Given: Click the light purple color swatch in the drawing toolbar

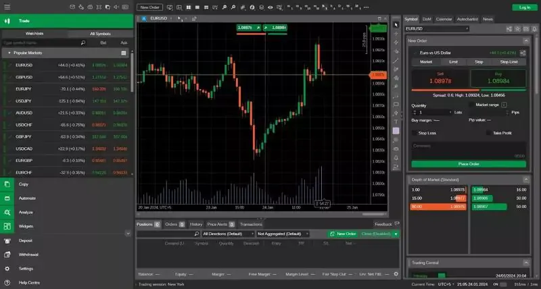Looking at the screenshot, I should [x=396, y=131].
